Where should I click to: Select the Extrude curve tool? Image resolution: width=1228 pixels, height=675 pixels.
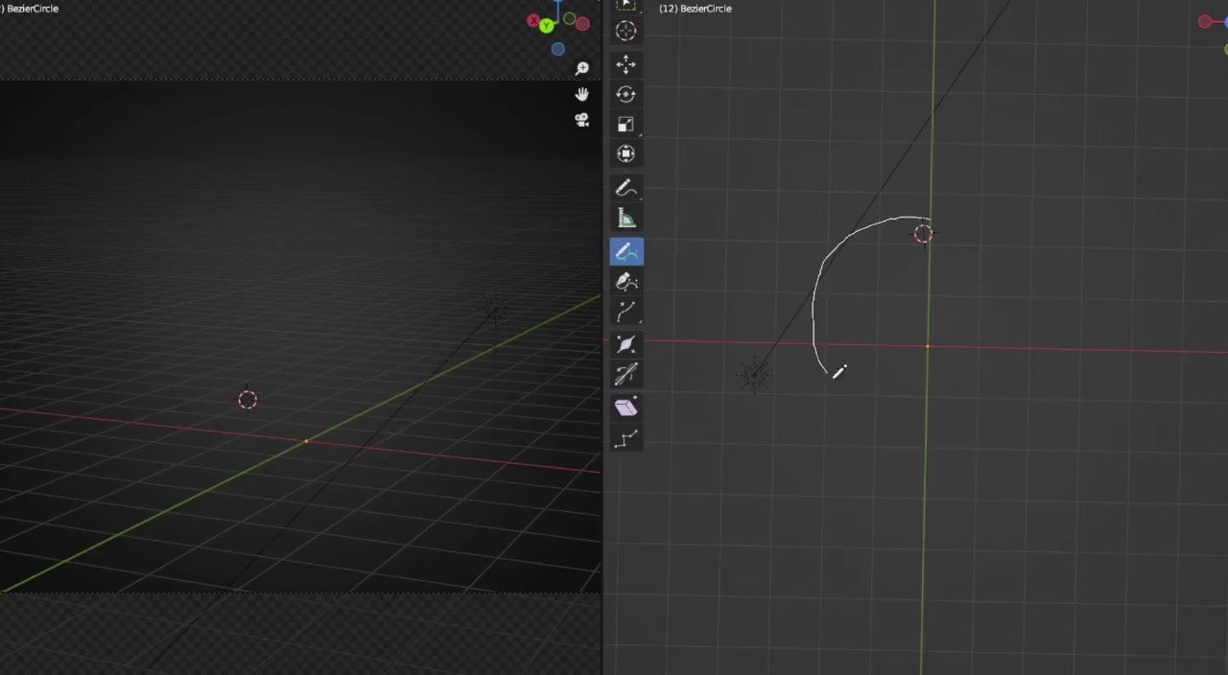tap(626, 311)
